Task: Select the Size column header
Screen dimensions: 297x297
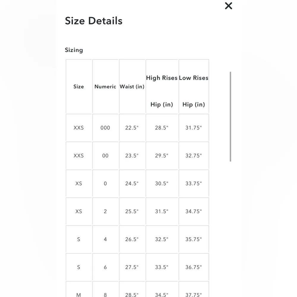Action: point(79,87)
